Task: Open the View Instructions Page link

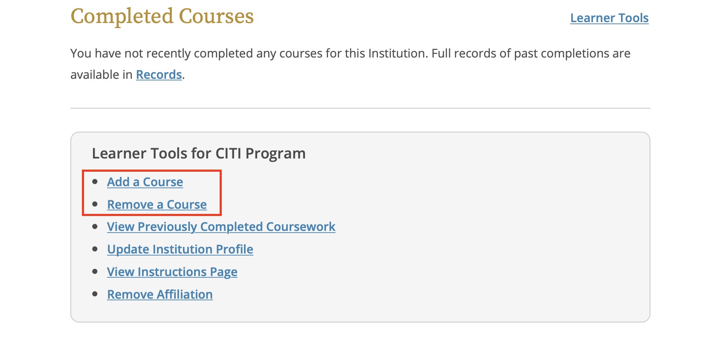Action: pyautogui.click(x=172, y=272)
